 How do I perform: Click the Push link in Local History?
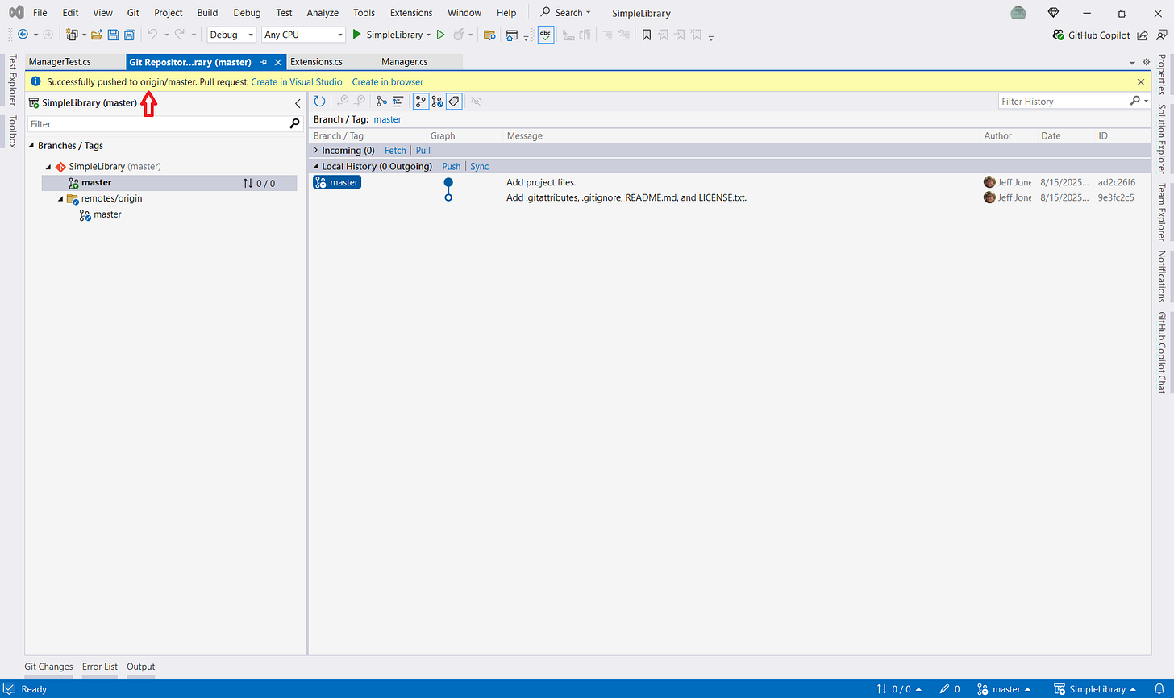452,167
